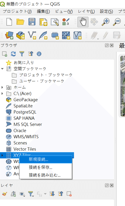This screenshot has height=206, width=125.
Task: Remove layer or group icon in Layers panel
Action: (x=69, y=194)
